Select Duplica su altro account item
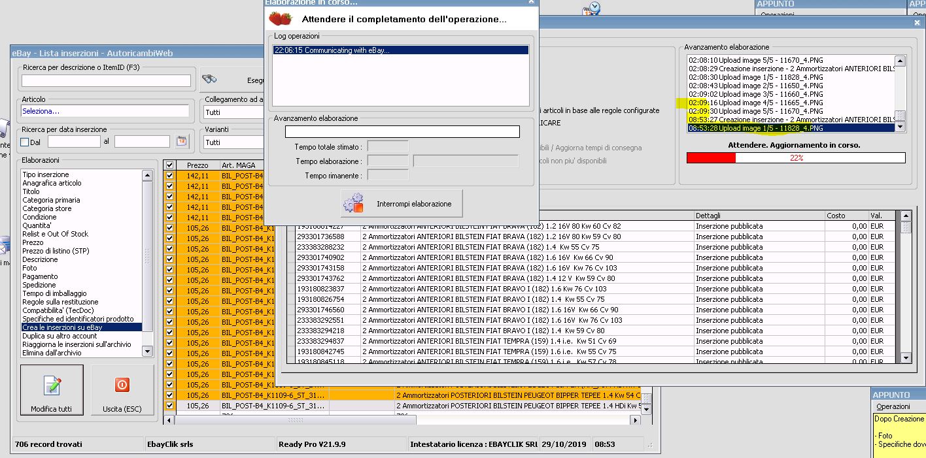Image resolution: width=926 pixels, height=458 pixels. (60, 336)
